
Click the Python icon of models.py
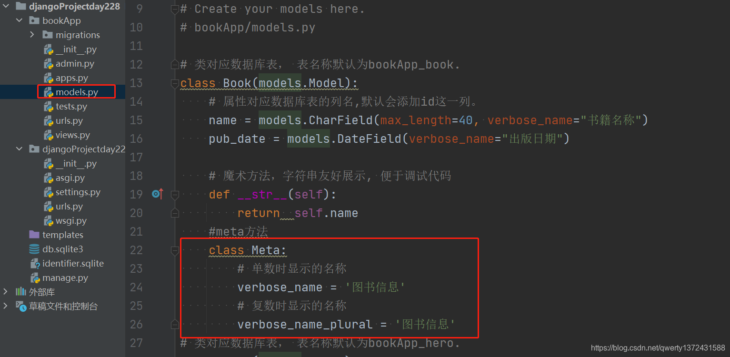49,92
